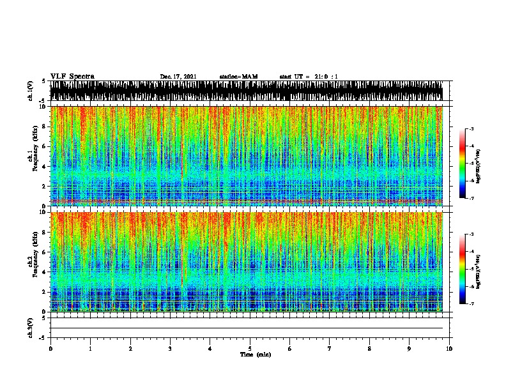Click the ch.2 spectrogram color scale bar
Image resolution: width=506 pixels, height=391 pixels.
click(x=463, y=269)
